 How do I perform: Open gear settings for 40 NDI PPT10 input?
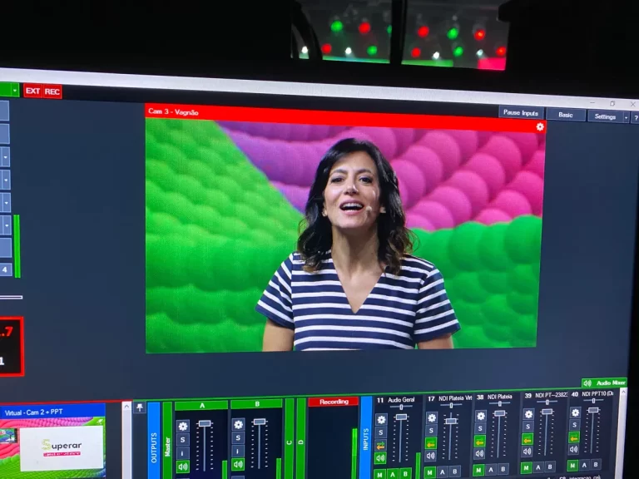[575, 412]
